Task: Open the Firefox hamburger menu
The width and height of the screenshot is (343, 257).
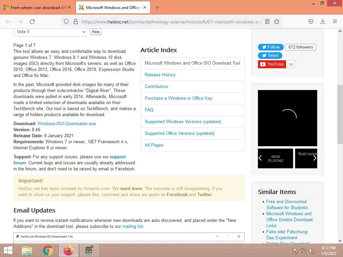Action: [335, 21]
